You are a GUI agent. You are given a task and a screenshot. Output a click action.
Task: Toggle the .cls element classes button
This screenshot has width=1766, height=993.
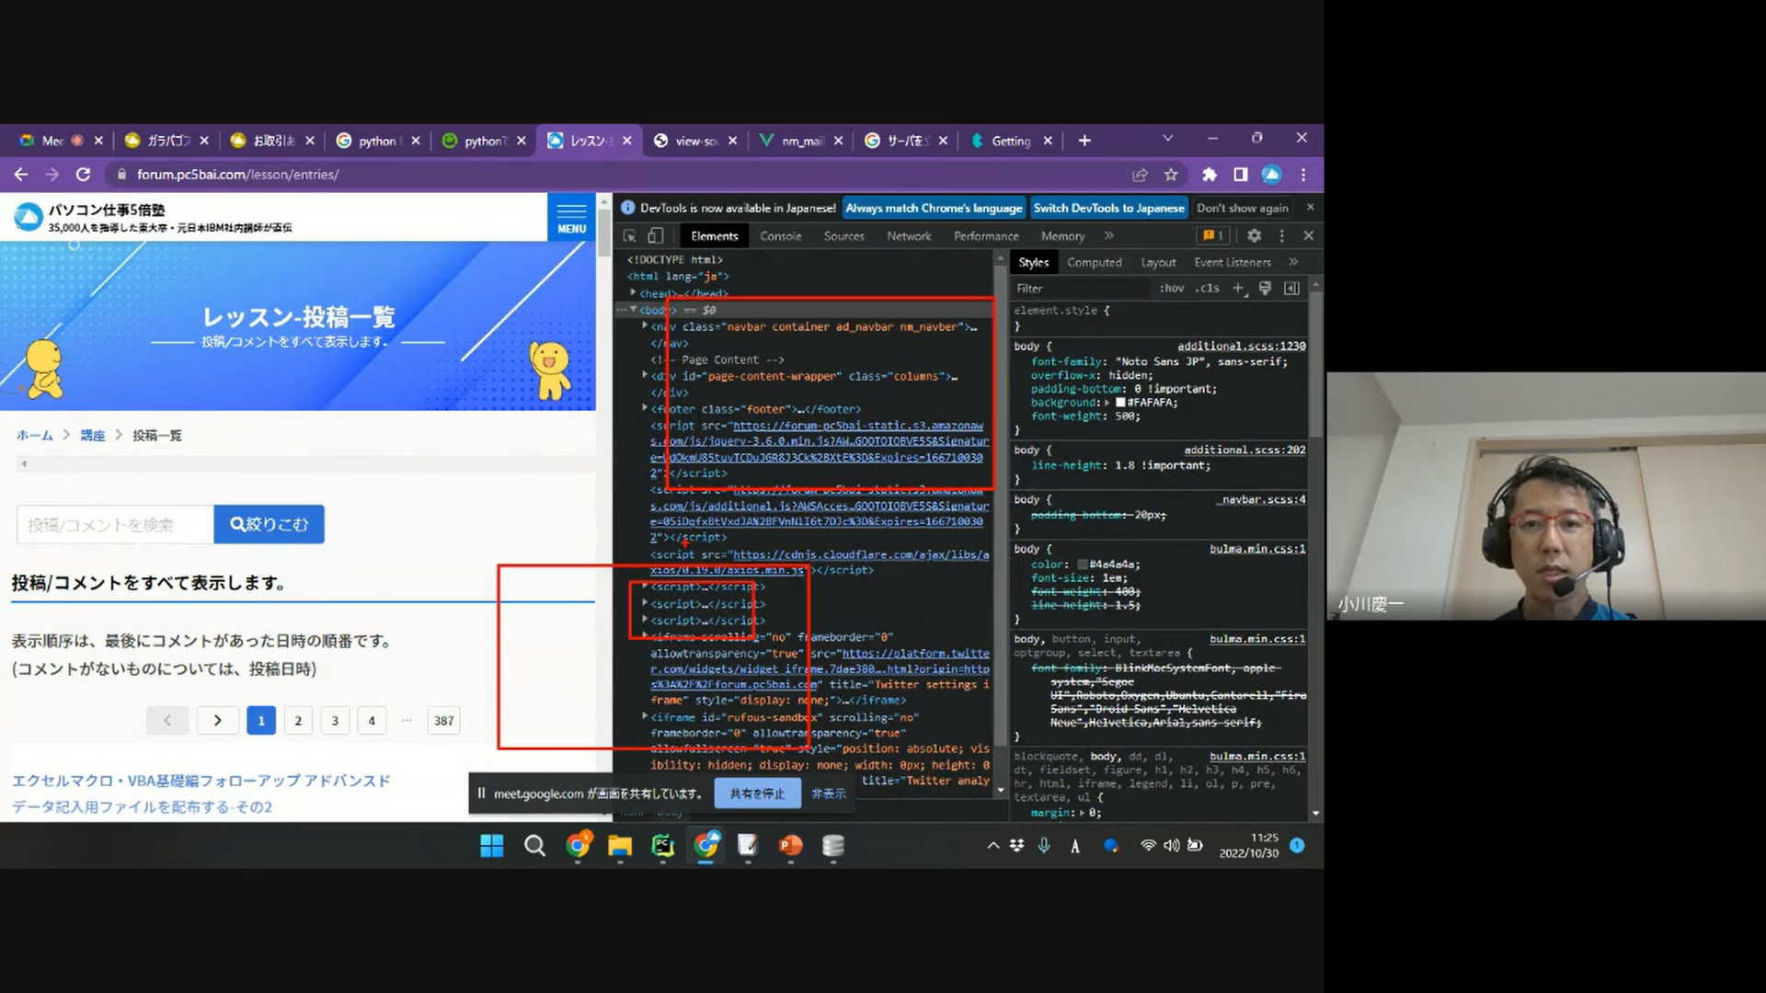click(x=1208, y=289)
